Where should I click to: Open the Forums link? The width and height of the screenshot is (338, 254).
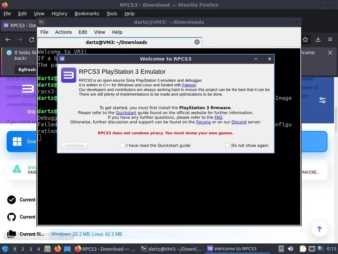tap(203, 122)
